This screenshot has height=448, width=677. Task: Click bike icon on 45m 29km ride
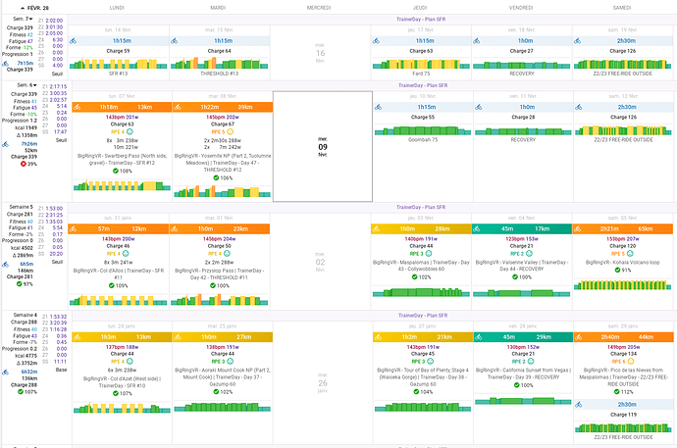click(479, 337)
